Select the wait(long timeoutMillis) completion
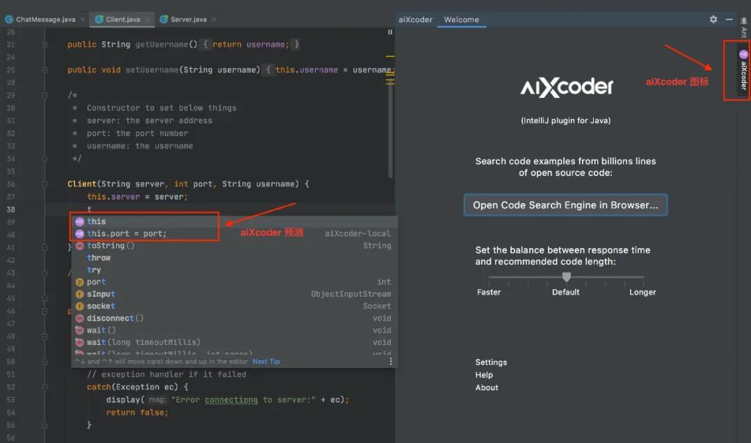751x443 pixels. pyautogui.click(x=234, y=342)
